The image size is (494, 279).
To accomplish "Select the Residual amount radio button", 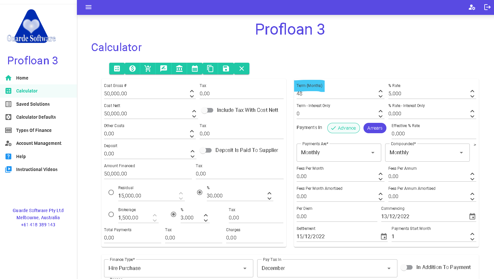I will coord(111,192).
